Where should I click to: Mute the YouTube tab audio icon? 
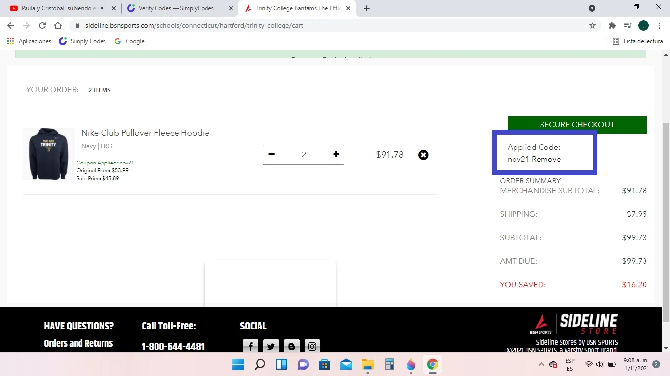103,8
